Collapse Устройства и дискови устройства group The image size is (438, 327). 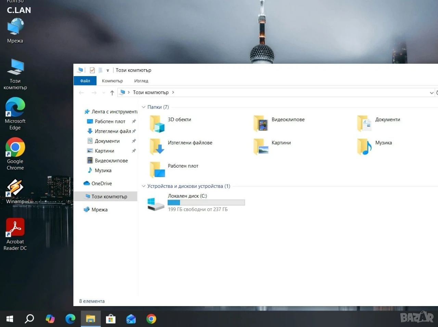tap(144, 186)
